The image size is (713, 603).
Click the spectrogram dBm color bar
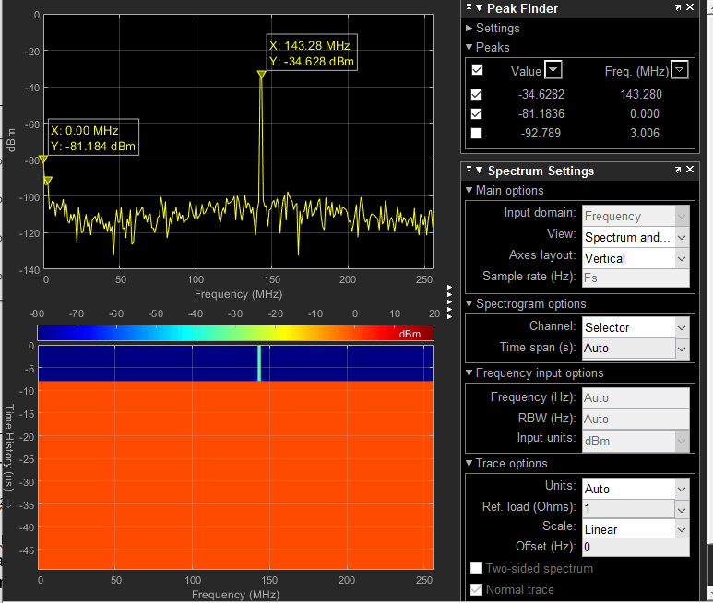click(x=235, y=333)
